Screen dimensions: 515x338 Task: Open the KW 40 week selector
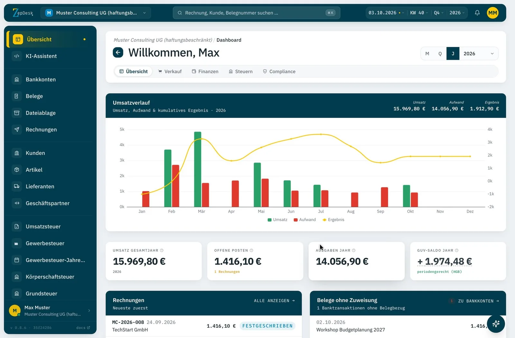[419, 13]
